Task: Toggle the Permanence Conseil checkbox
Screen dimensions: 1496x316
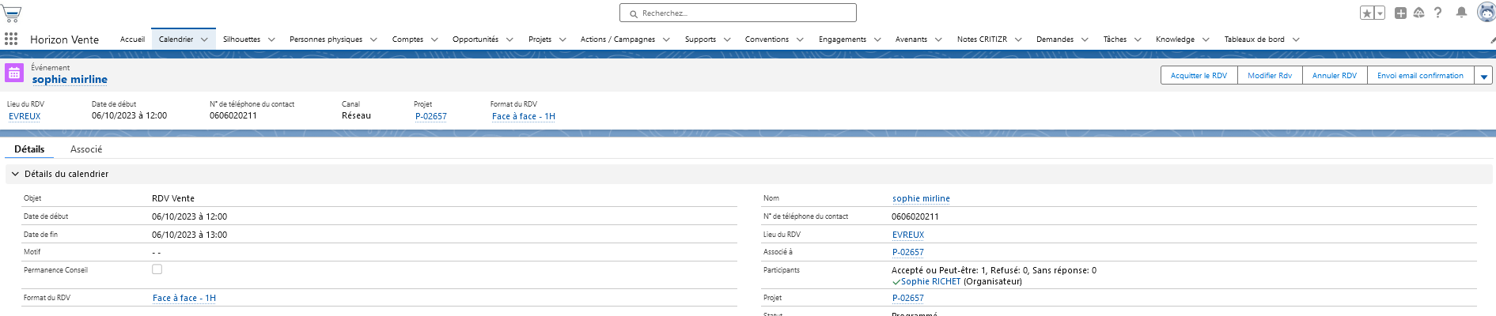Action: point(157,269)
